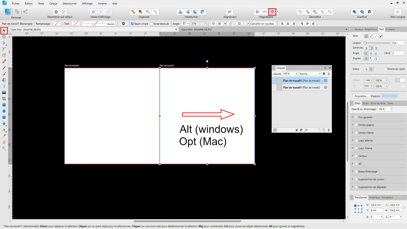Switch to the Historique tab

[x=374, y=198]
